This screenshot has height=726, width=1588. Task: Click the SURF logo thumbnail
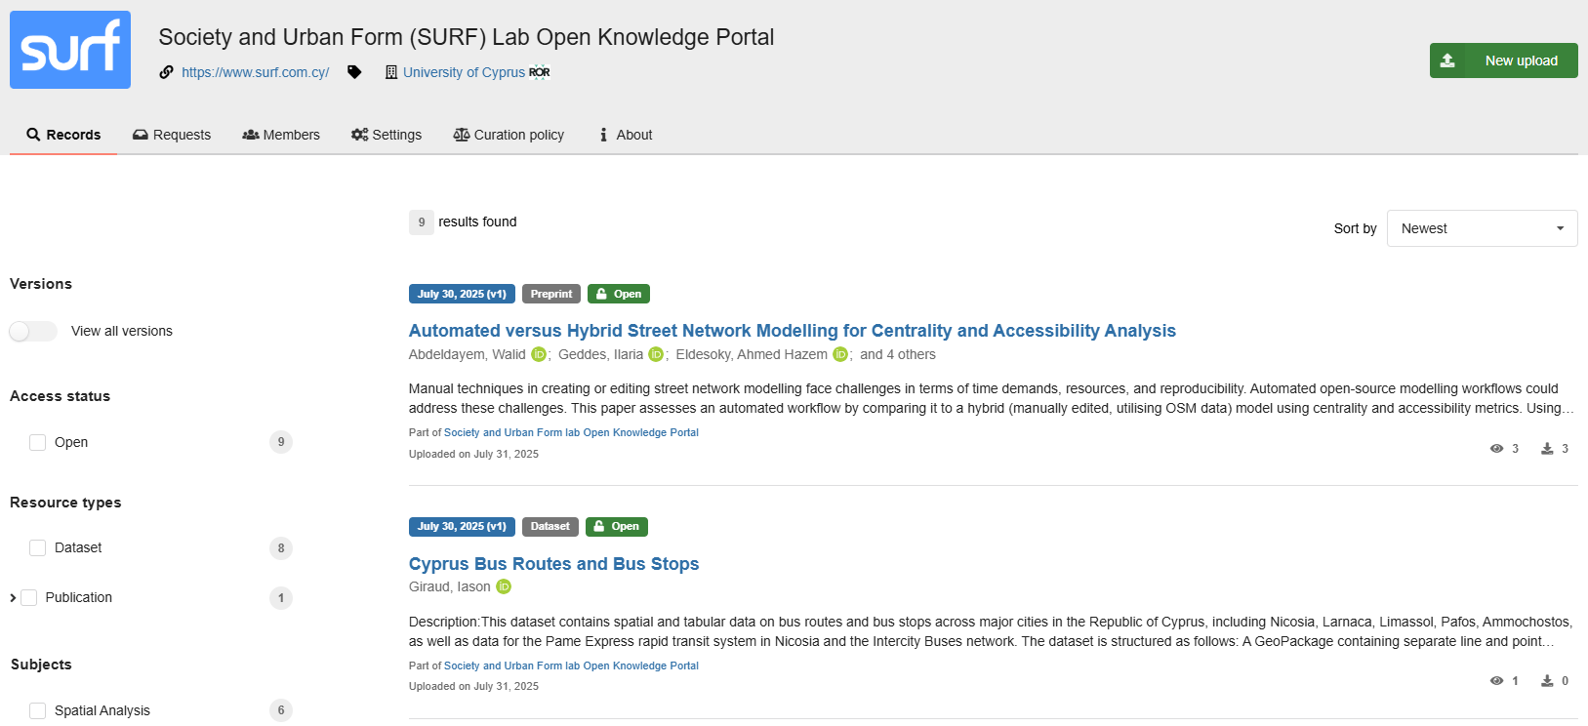click(x=70, y=50)
